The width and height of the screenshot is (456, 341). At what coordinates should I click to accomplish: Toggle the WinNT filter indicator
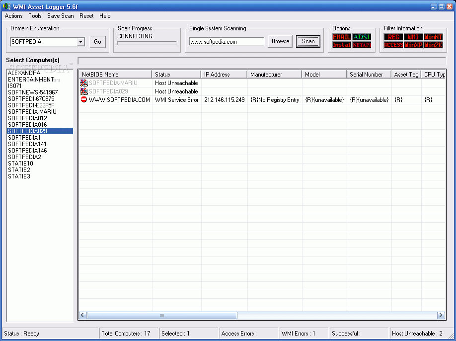(433, 37)
